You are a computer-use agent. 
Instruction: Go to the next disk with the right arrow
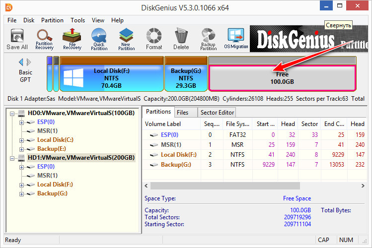point(29,62)
